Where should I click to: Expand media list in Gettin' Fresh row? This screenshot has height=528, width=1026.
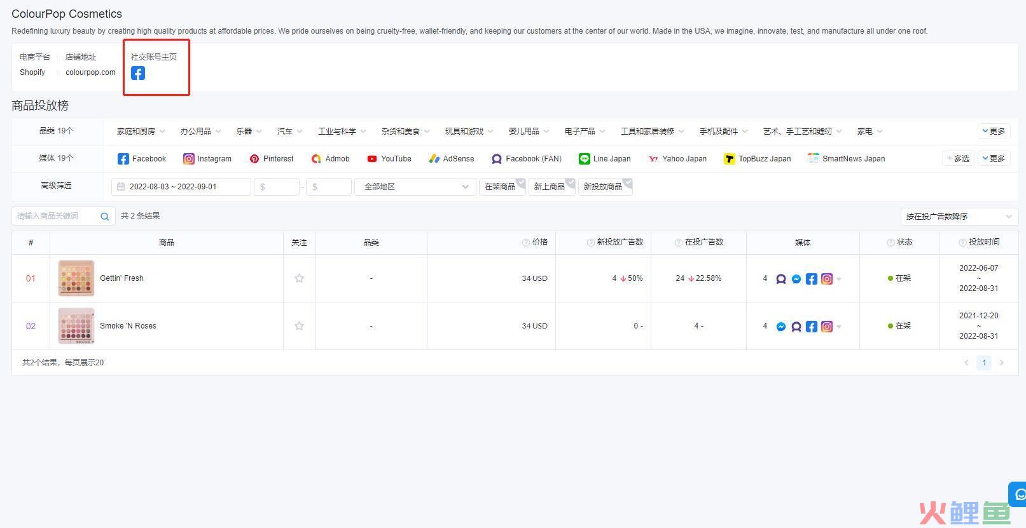point(839,279)
